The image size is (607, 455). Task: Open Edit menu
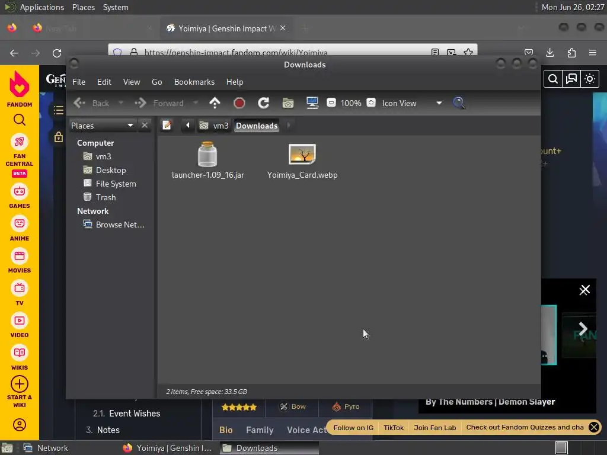104,82
